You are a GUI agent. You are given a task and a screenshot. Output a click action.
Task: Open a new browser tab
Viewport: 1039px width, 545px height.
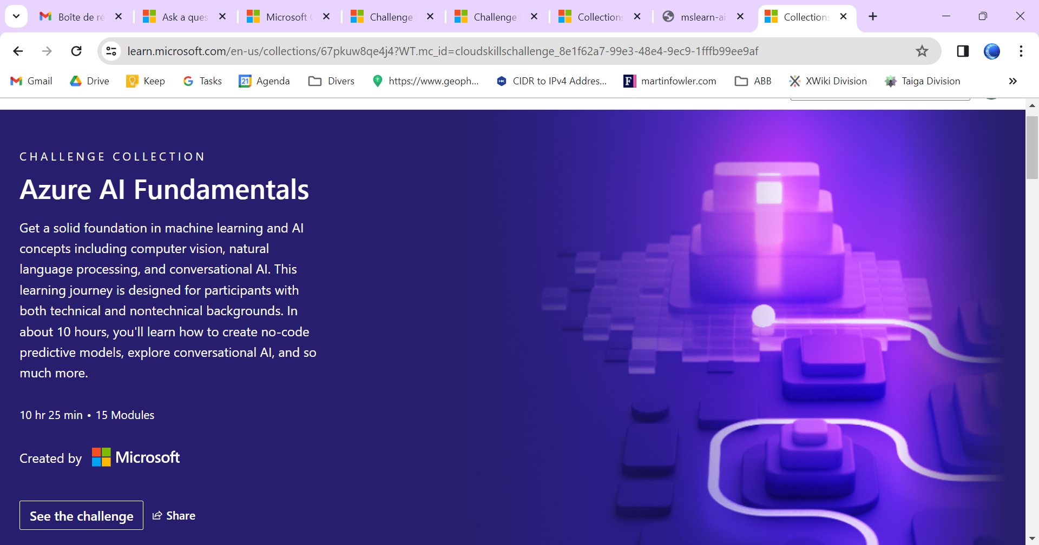873,17
